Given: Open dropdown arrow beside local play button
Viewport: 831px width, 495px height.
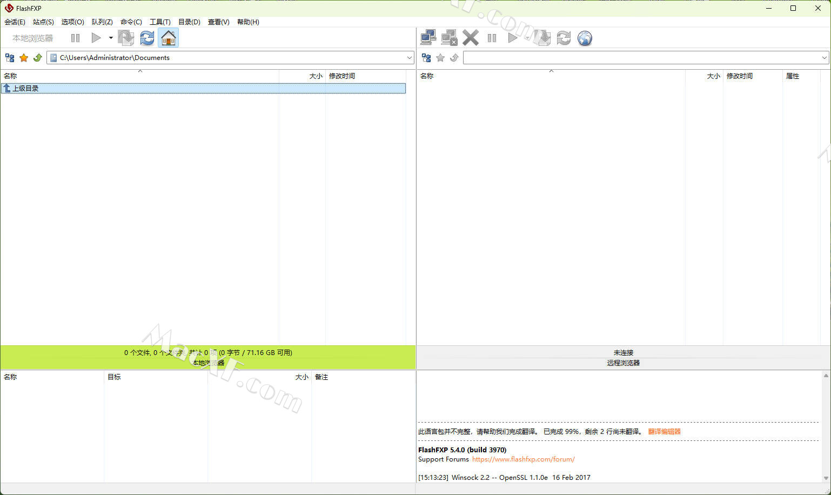Looking at the screenshot, I should point(111,38).
